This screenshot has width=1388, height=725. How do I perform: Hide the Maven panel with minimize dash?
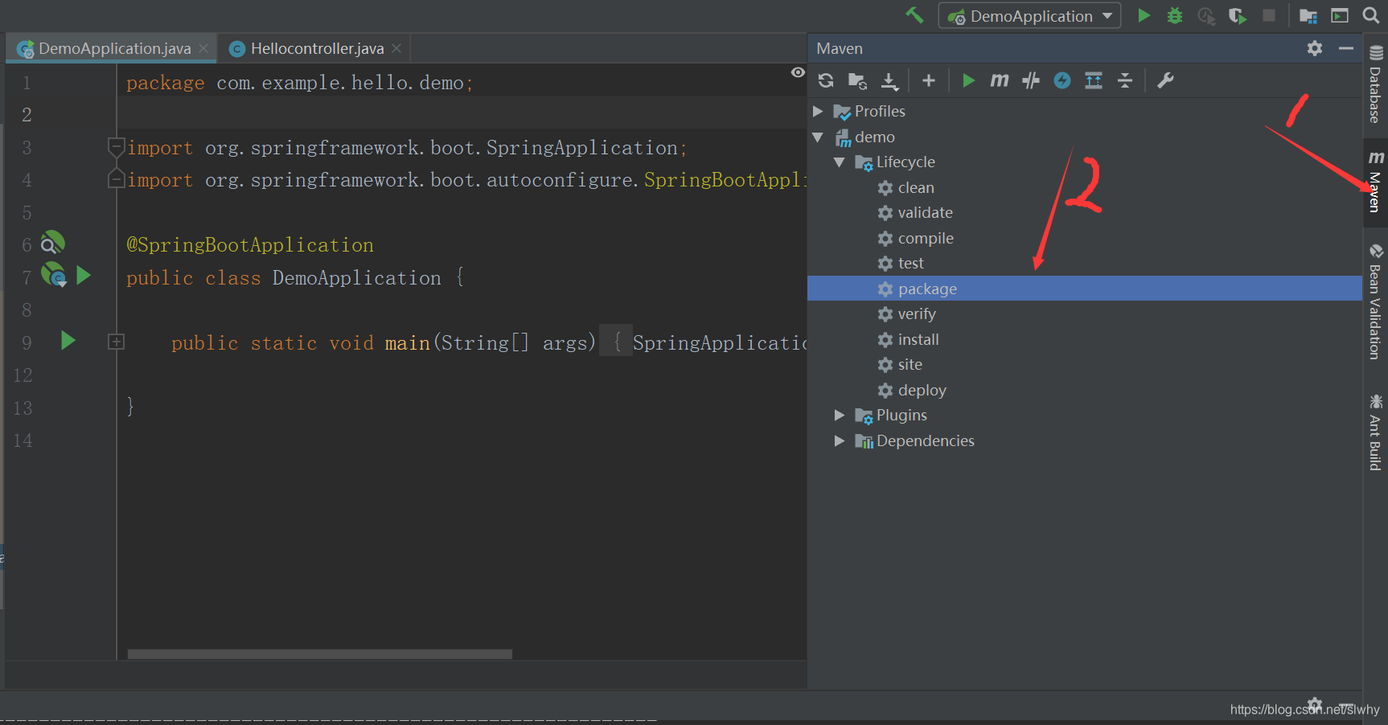1346,48
